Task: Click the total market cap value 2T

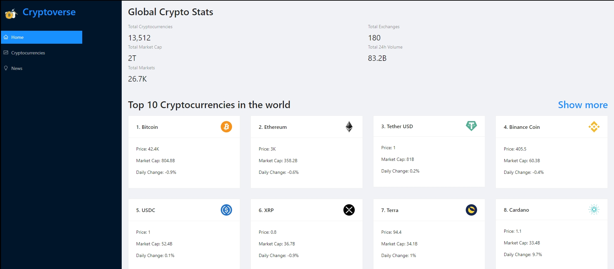Action: tap(132, 58)
